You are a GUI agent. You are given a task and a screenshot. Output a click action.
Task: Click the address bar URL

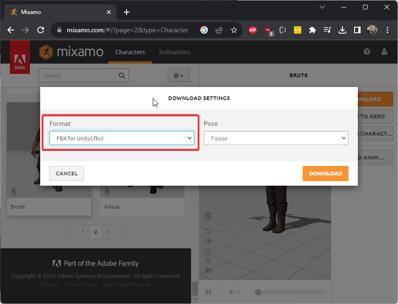127,30
